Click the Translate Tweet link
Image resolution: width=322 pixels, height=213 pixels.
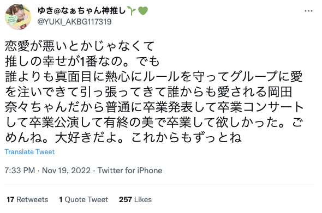(x=29, y=151)
